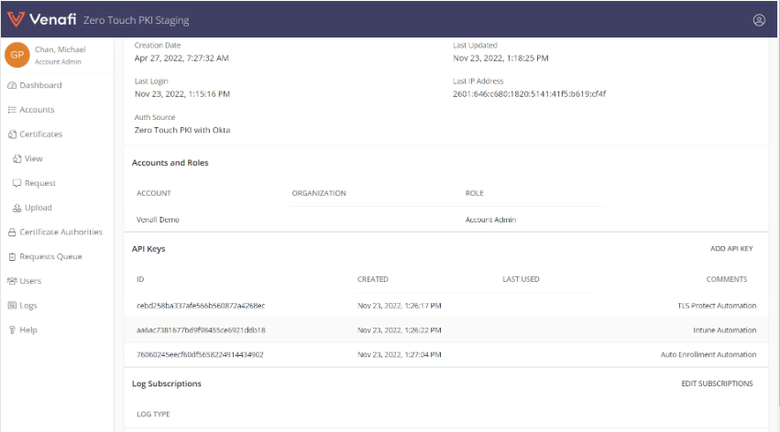The image size is (780, 432).
Task: Click the orange GP avatar circle
Action: (17, 55)
